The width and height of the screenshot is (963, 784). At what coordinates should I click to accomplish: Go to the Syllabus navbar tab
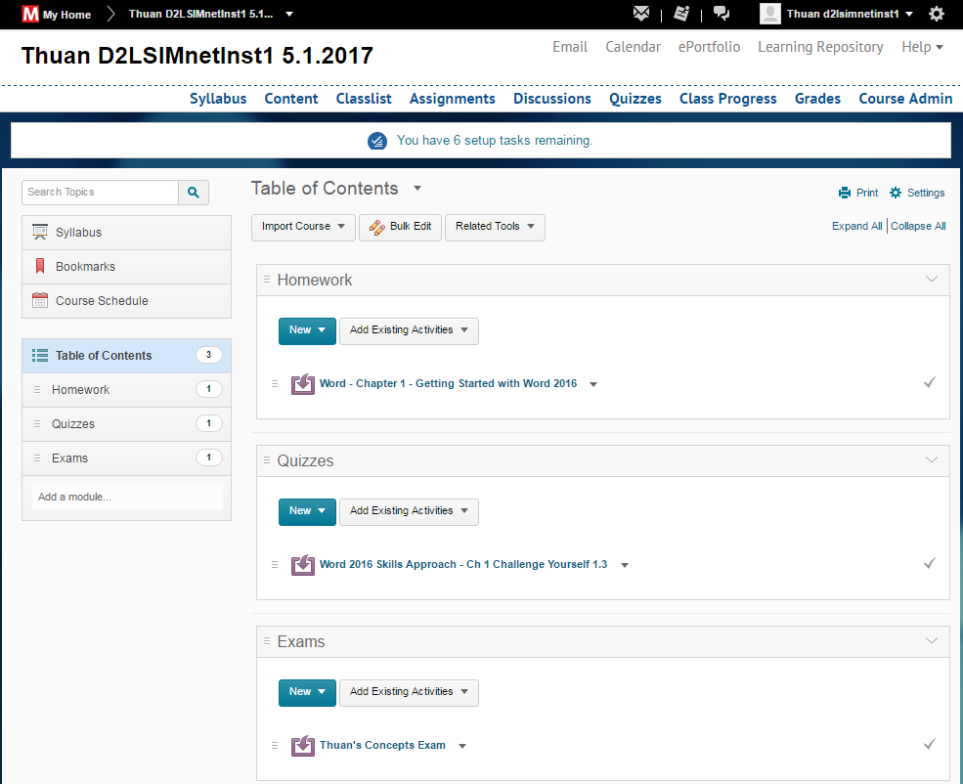(x=218, y=99)
